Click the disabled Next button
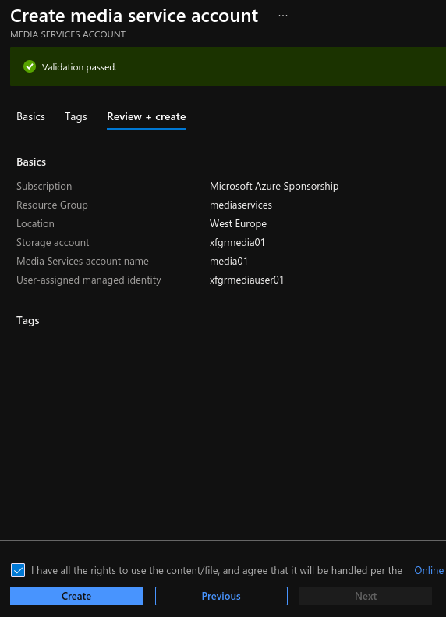This screenshot has width=446, height=617. (x=366, y=596)
